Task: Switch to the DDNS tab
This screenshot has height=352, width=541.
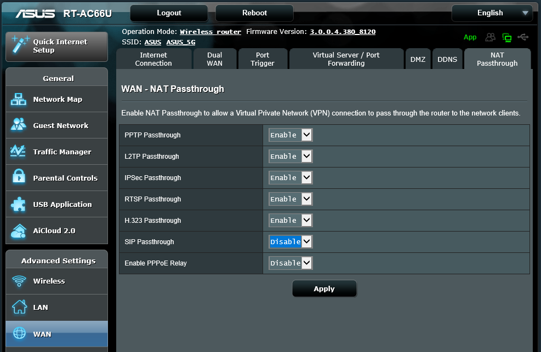Action: pyautogui.click(x=447, y=59)
